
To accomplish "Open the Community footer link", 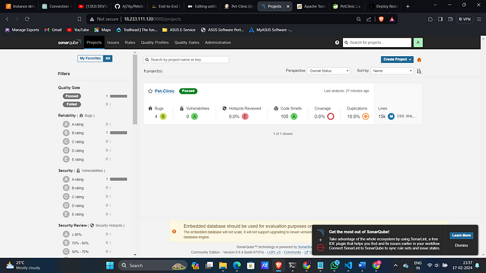I will pyautogui.click(x=292, y=252).
